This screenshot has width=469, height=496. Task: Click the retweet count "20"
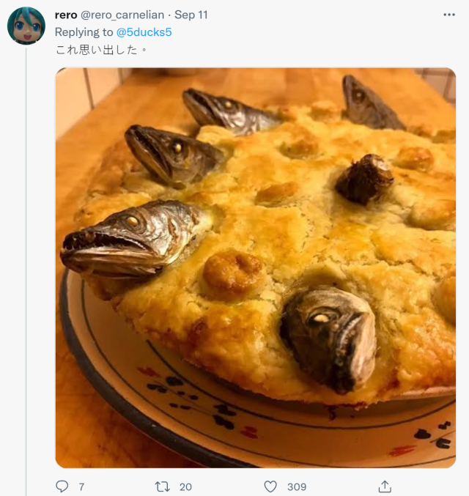[x=185, y=486]
